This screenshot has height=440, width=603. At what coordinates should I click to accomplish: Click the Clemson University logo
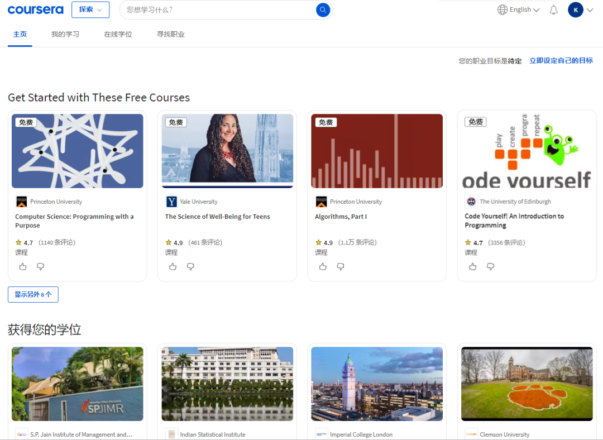tap(471, 434)
